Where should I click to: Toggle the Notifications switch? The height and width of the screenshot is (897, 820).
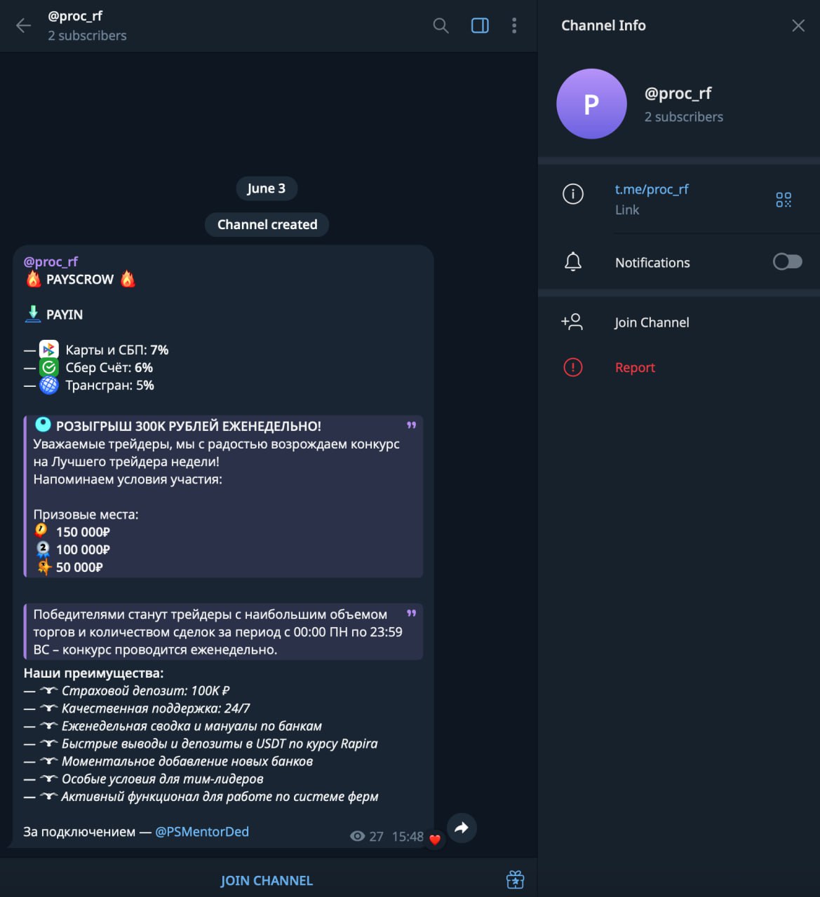coord(787,262)
